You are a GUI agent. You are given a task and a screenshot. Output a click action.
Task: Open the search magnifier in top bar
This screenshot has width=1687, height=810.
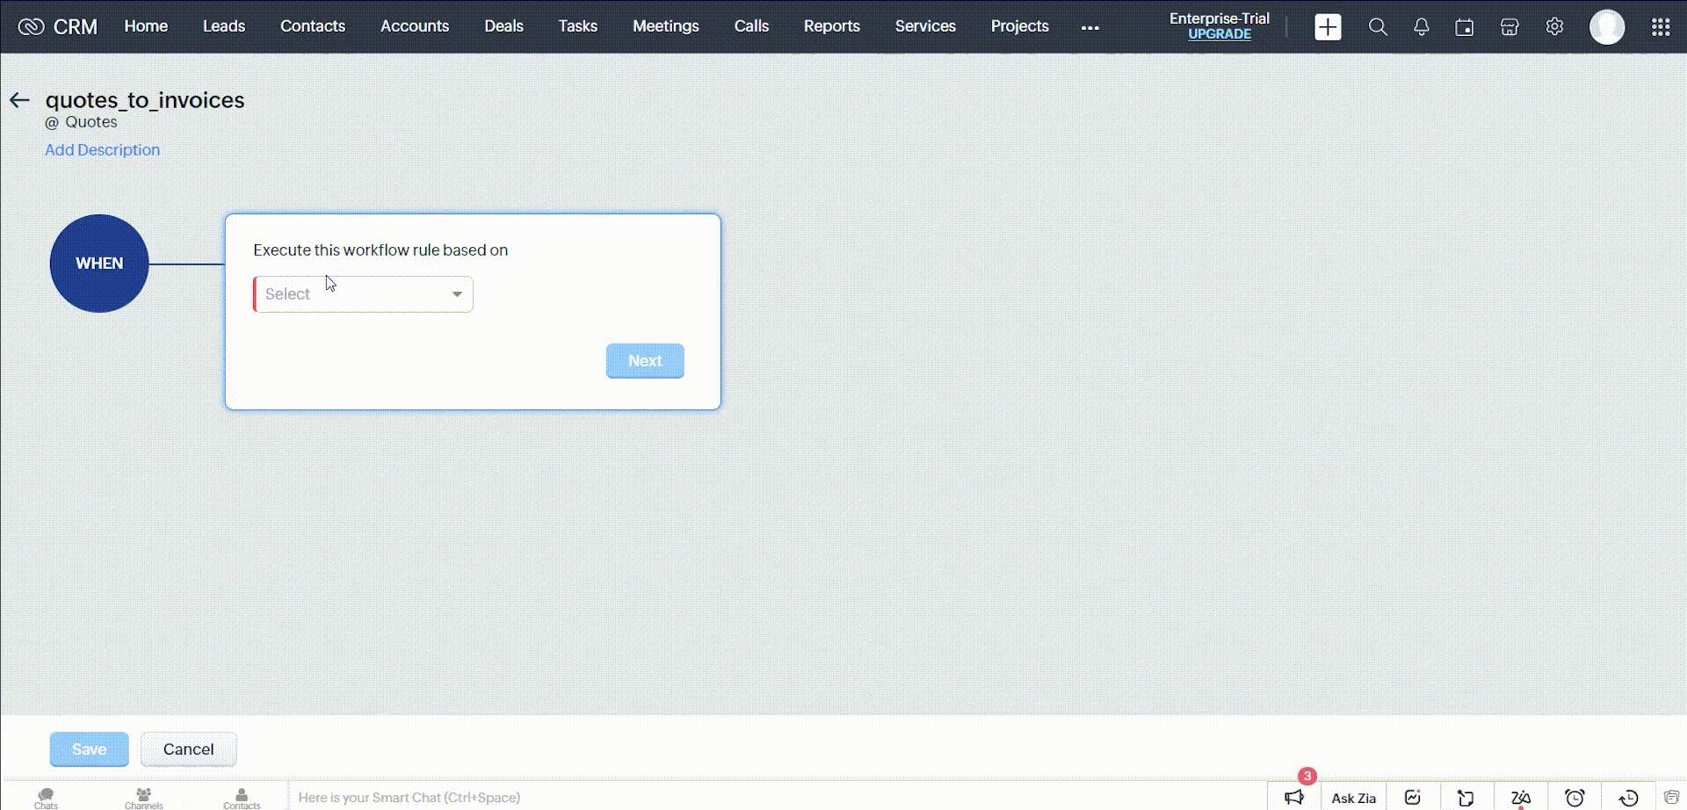point(1378,27)
